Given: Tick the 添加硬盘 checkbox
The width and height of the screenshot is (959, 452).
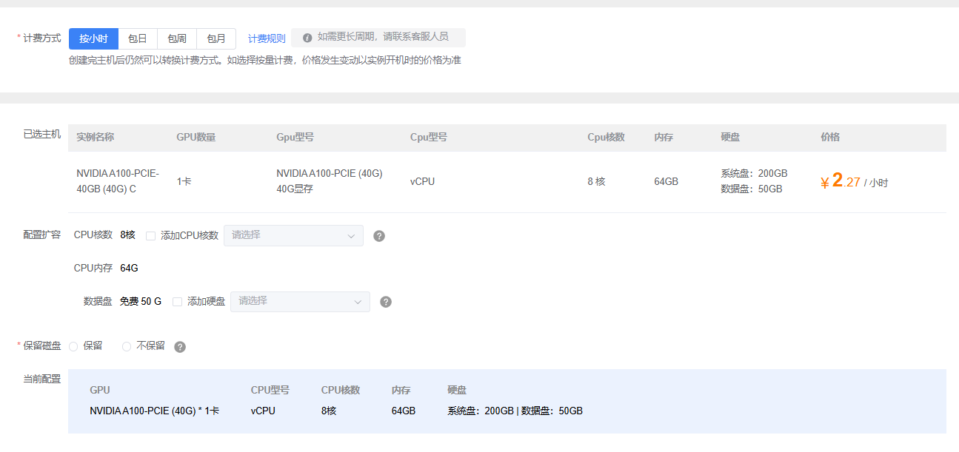Looking at the screenshot, I should click(x=177, y=302).
